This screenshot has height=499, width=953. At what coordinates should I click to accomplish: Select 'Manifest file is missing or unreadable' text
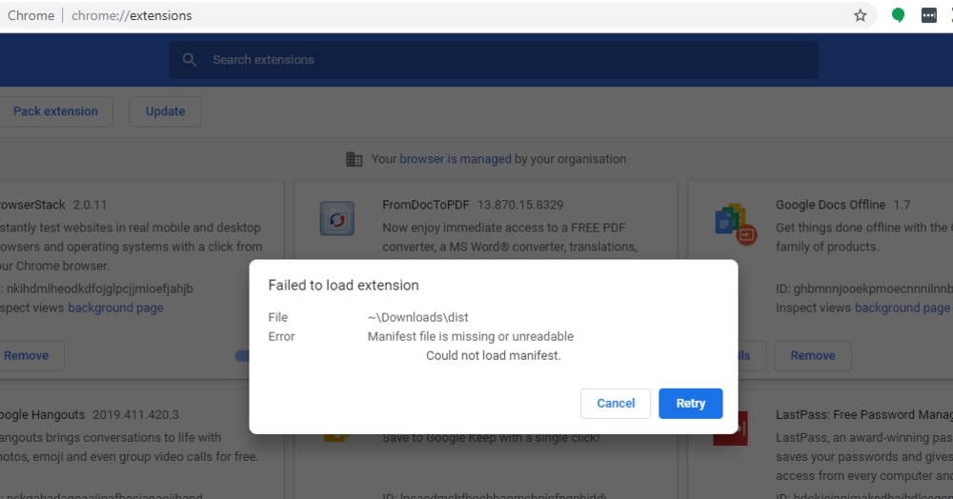tap(471, 336)
